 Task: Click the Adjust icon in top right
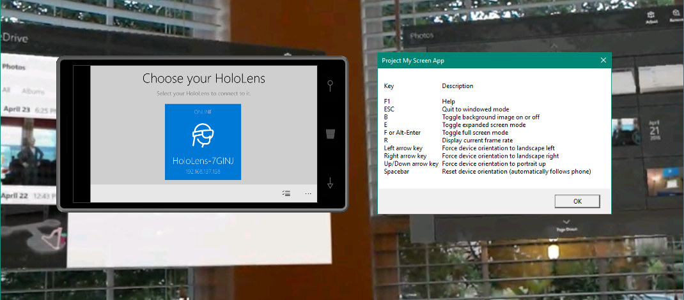point(652,17)
